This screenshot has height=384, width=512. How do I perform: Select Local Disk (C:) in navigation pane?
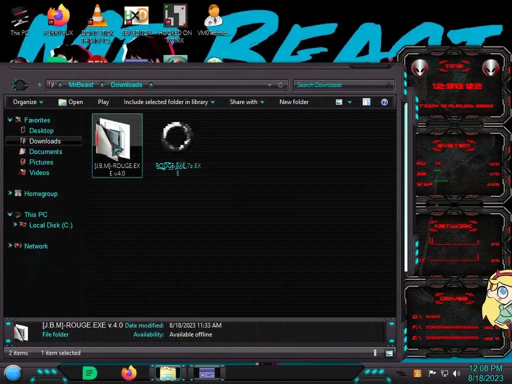(50, 225)
